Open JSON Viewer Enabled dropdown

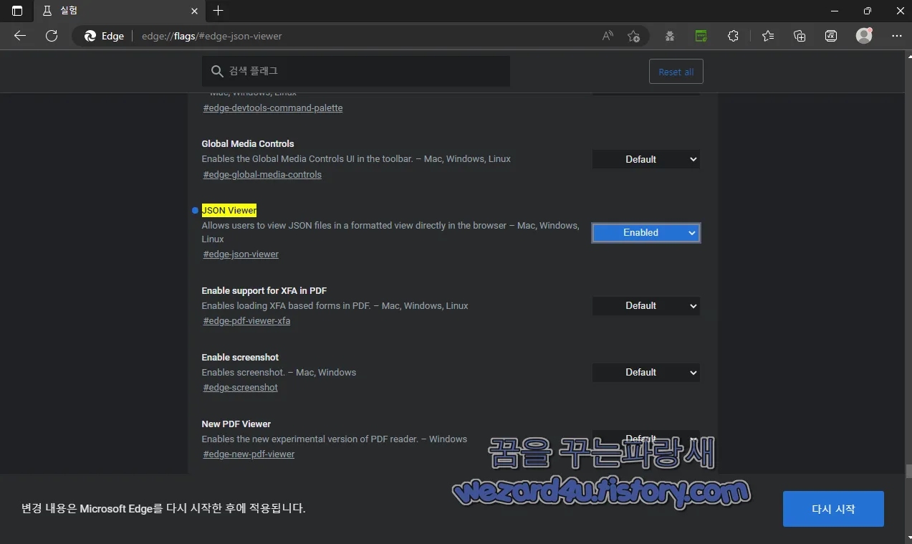click(646, 232)
